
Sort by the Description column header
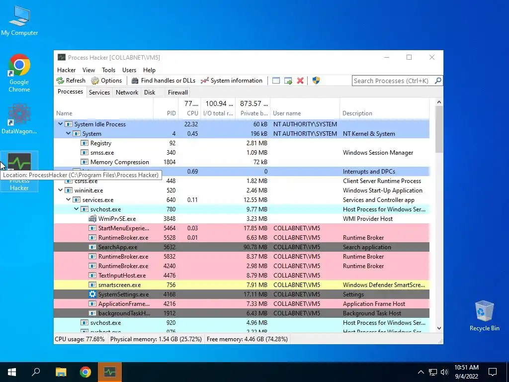[385, 113]
